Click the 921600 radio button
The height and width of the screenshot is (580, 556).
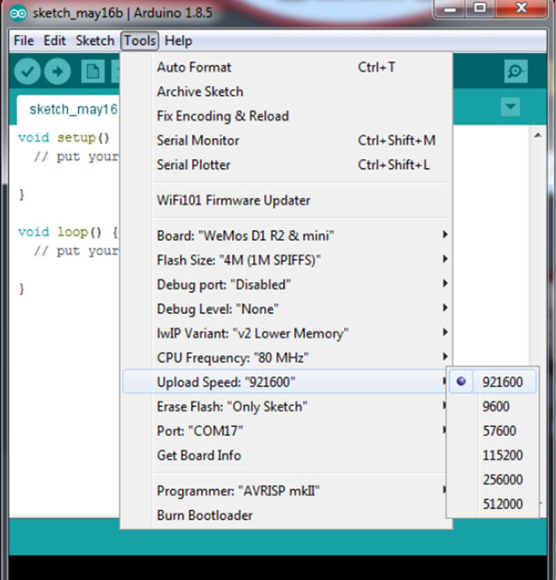(x=461, y=381)
